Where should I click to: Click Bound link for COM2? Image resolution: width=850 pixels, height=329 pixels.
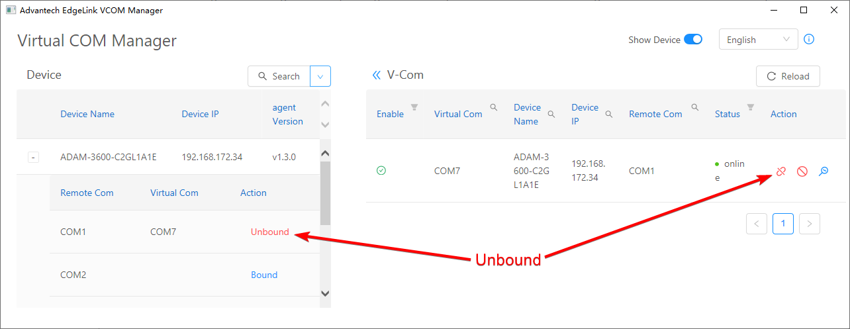(x=264, y=275)
